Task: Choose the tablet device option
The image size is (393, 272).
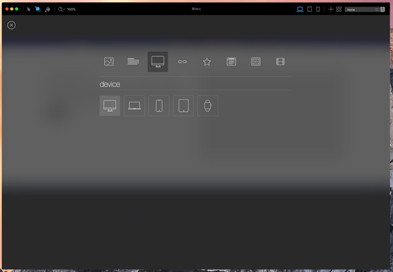Action: (x=183, y=106)
